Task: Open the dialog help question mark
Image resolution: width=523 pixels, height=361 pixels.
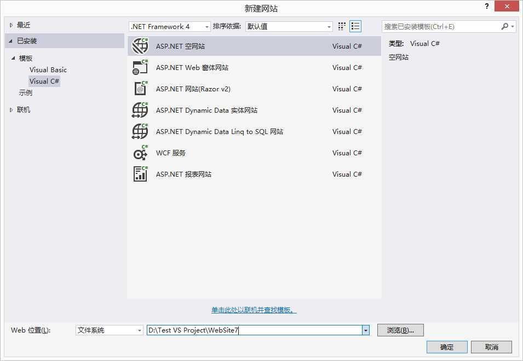Action: pos(487,6)
